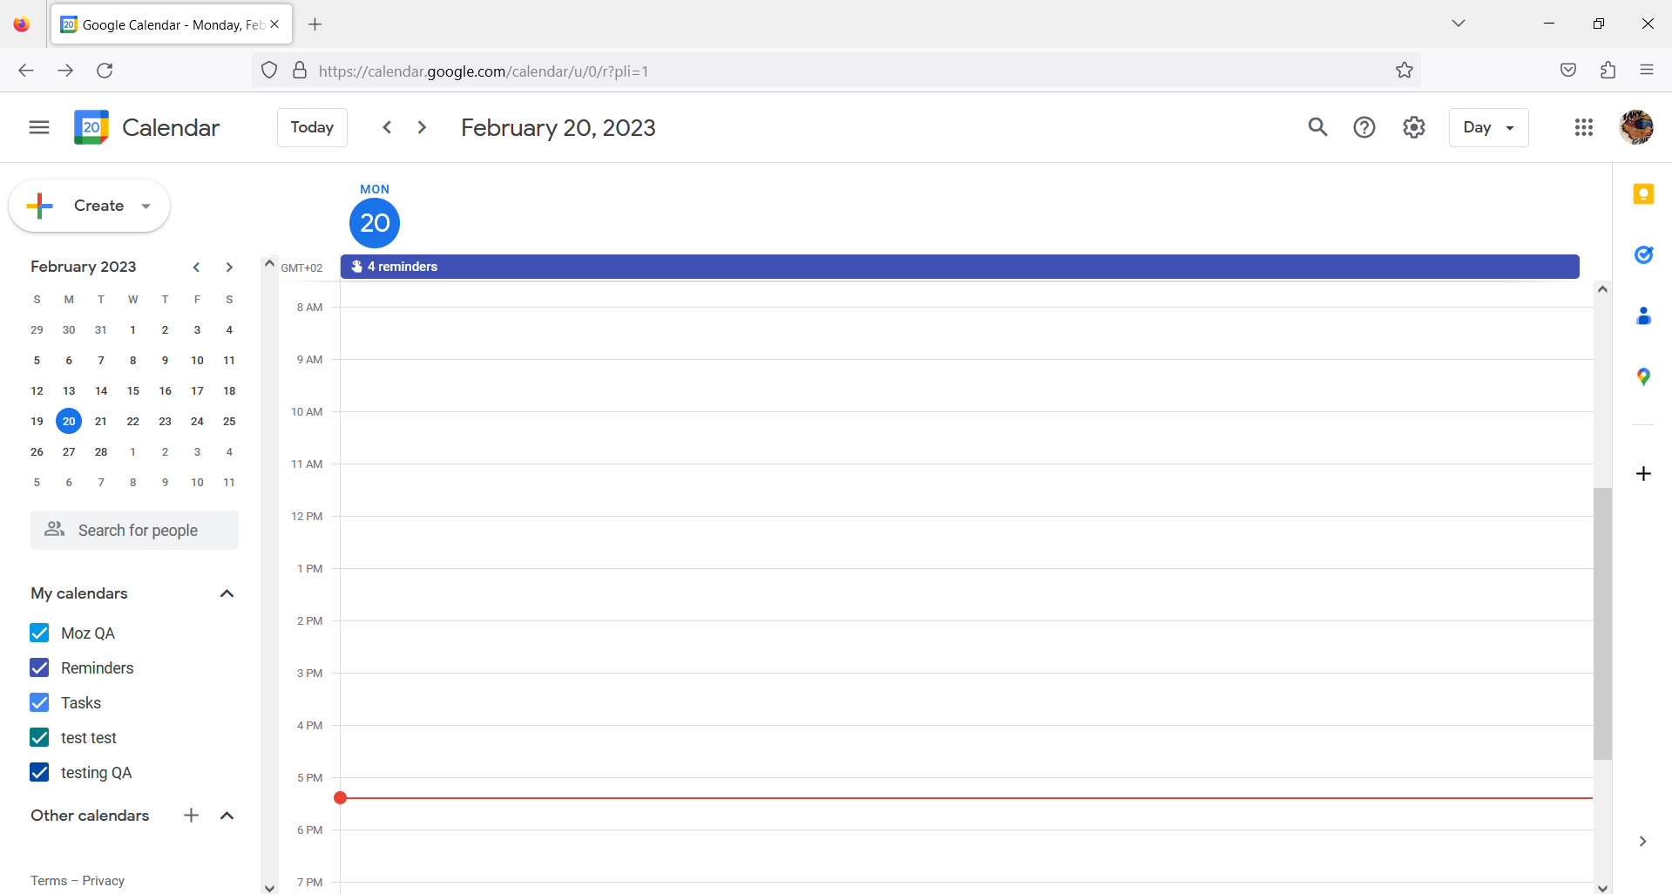This screenshot has height=894, width=1672.
Task: Hide the Reminders calendar
Action: tap(39, 667)
